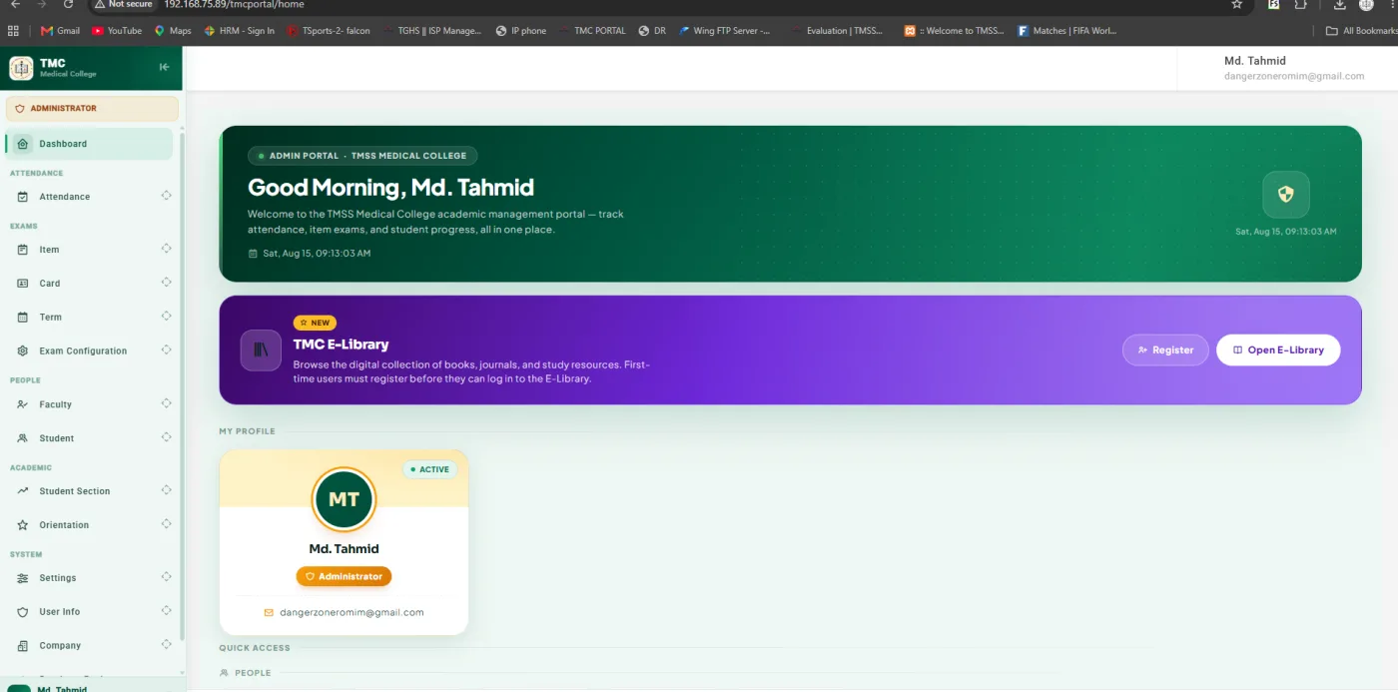Screen dimensions: 1398x692
Task: Expand the Orientation menu arrow
Action: [166, 524]
